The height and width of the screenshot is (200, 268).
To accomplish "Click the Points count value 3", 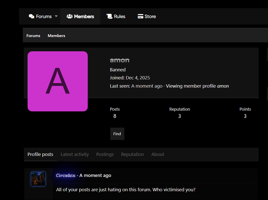I will click(x=245, y=116).
